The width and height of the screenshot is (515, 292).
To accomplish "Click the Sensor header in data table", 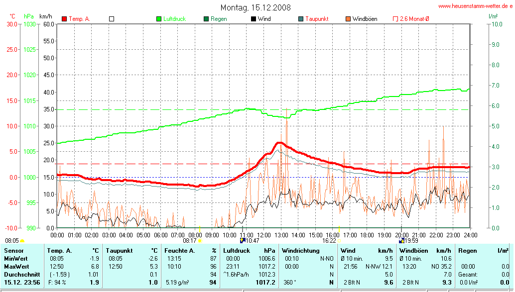I will pos(14,251).
